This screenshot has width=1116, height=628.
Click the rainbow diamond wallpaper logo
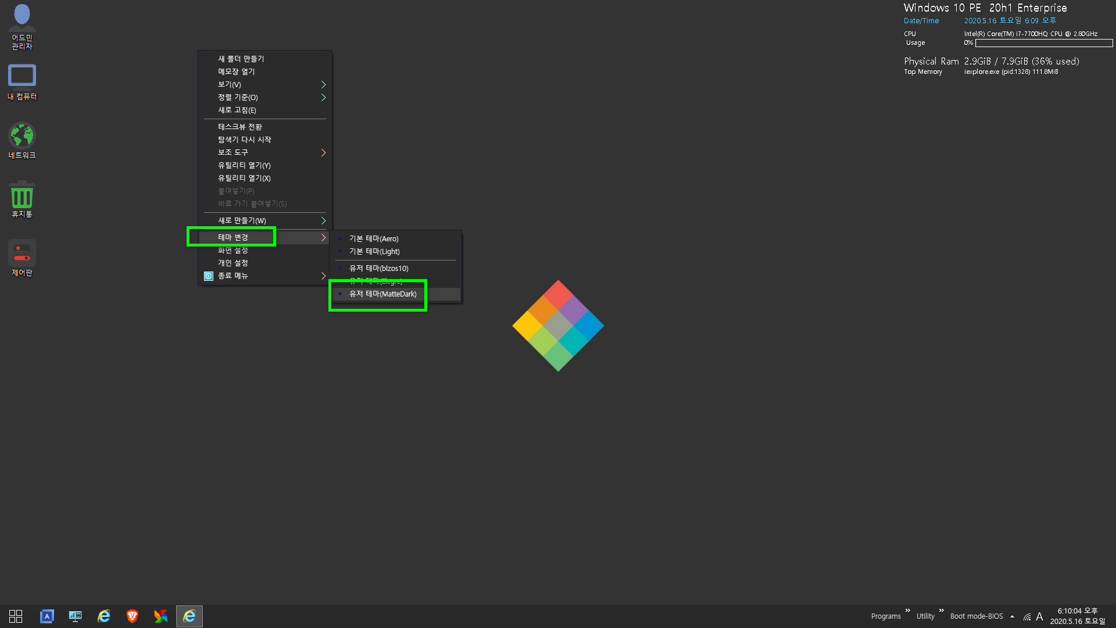pyautogui.click(x=558, y=326)
